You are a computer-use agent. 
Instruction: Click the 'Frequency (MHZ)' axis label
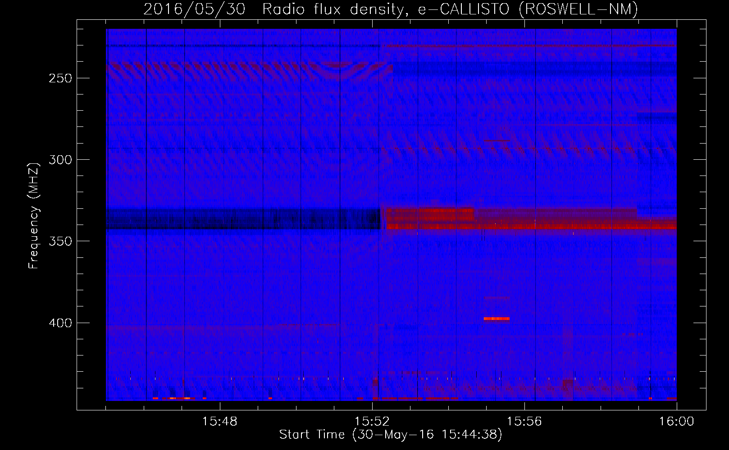coord(34,216)
